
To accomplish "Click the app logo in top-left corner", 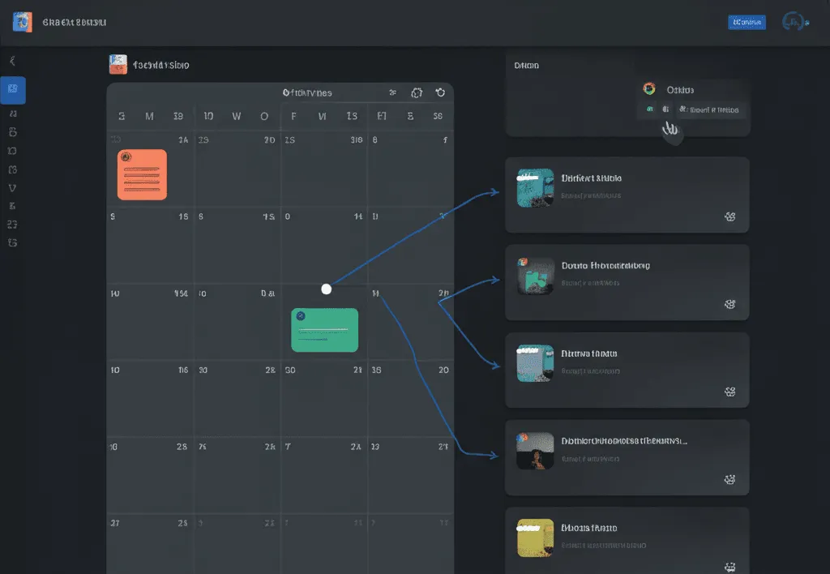I will (23, 22).
